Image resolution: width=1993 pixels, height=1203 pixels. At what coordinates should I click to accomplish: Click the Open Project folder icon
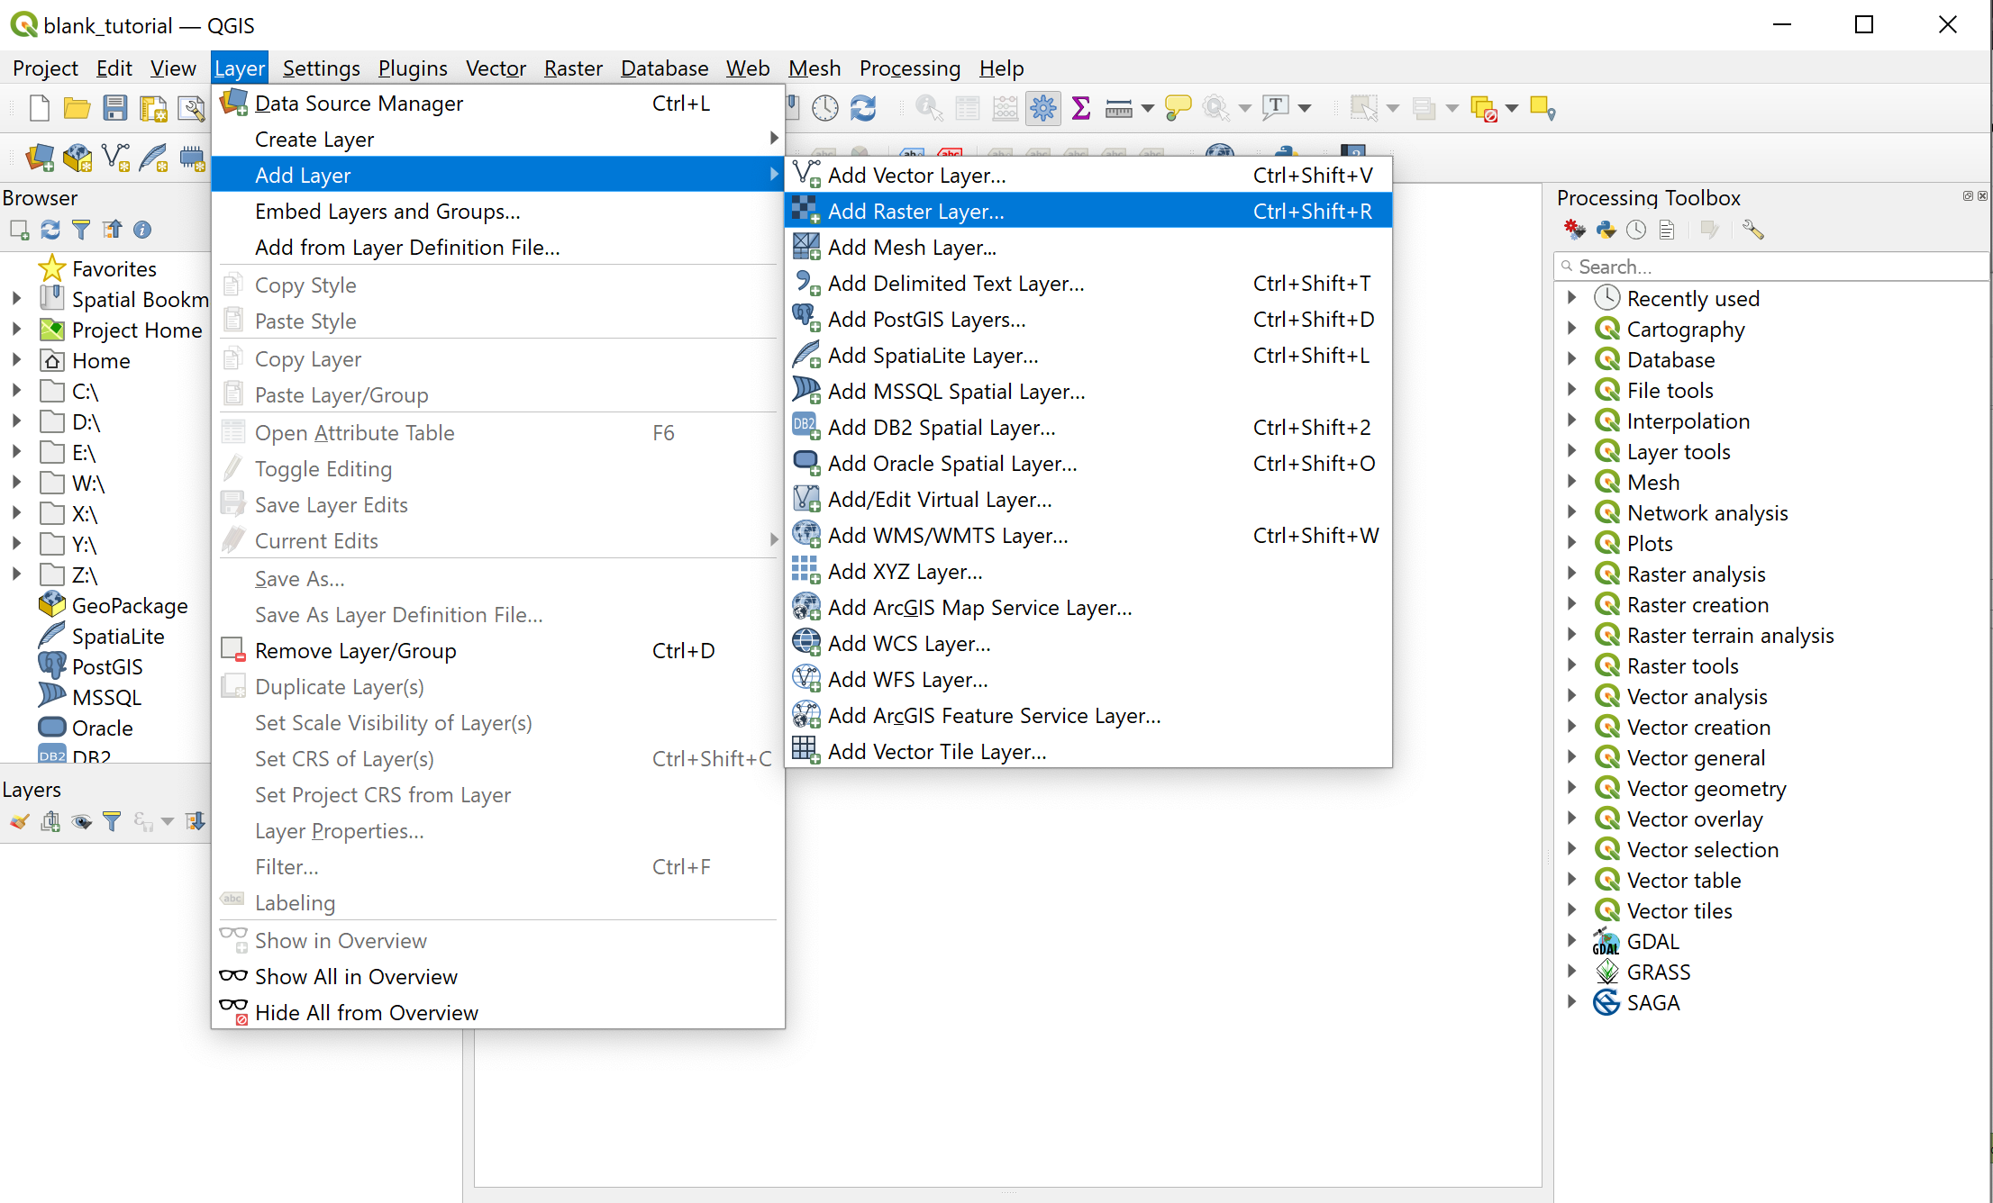(x=77, y=109)
